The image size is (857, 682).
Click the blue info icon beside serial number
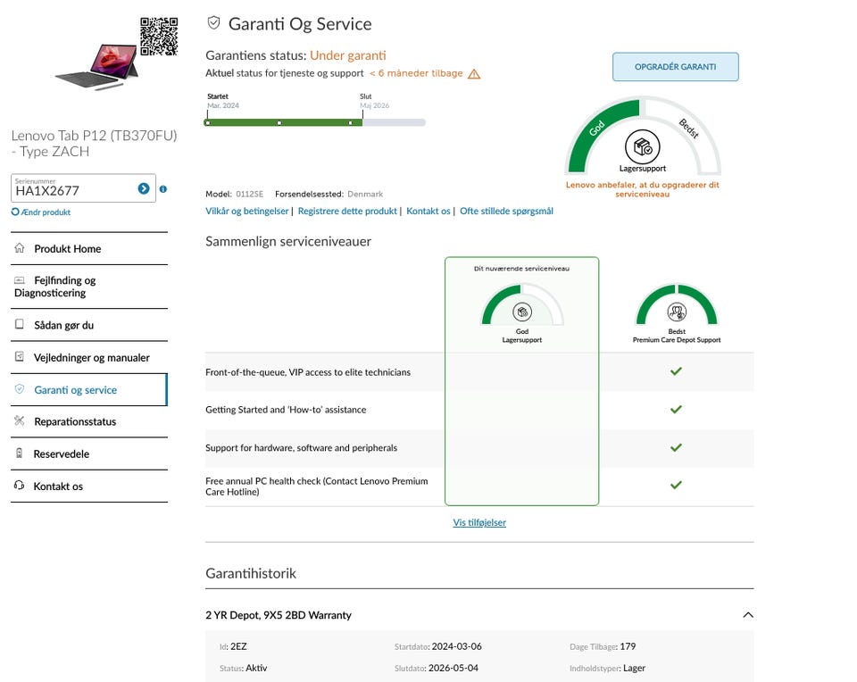coord(162,188)
